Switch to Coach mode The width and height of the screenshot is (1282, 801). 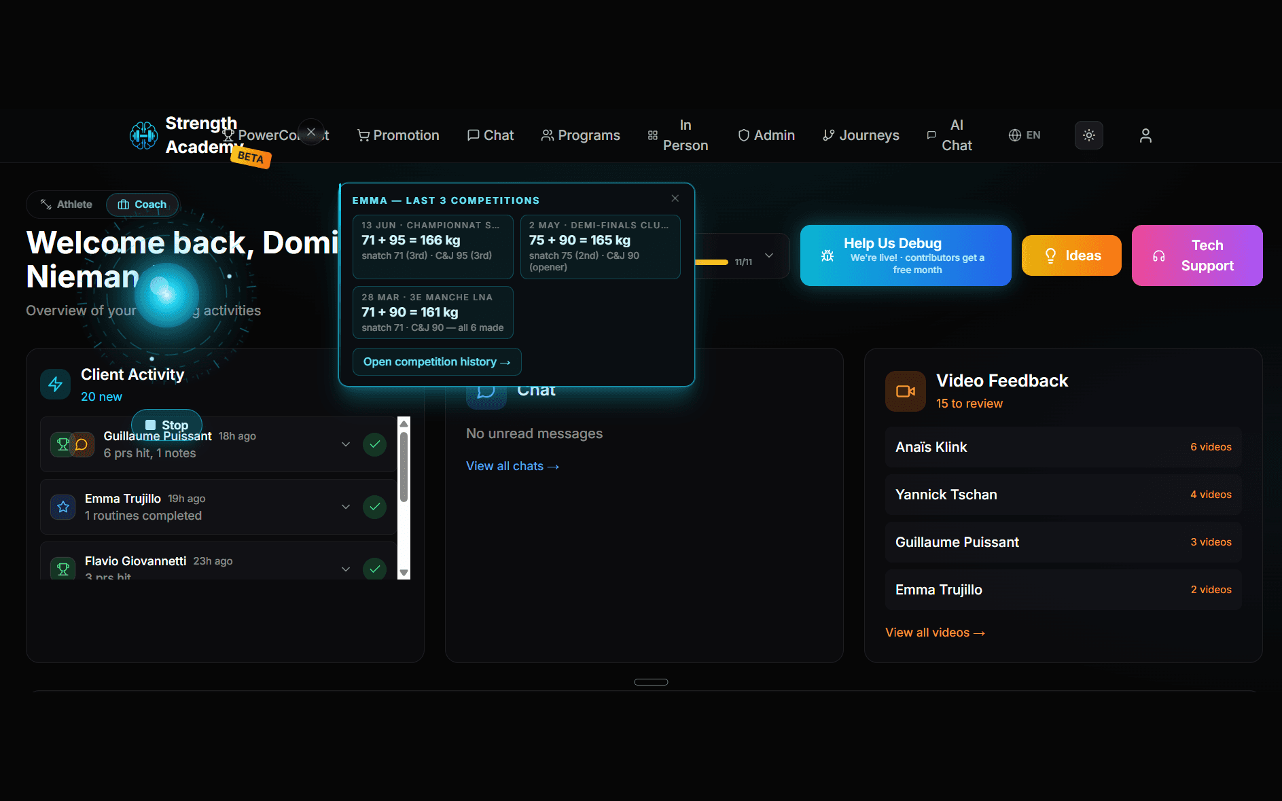(142, 204)
